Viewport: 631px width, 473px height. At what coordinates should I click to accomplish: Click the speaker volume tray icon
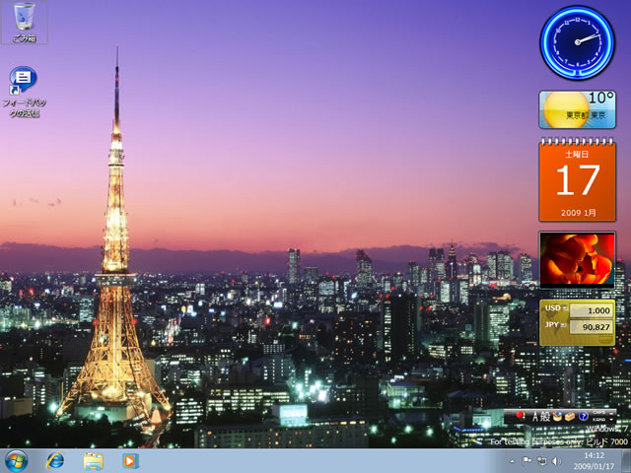click(x=556, y=461)
